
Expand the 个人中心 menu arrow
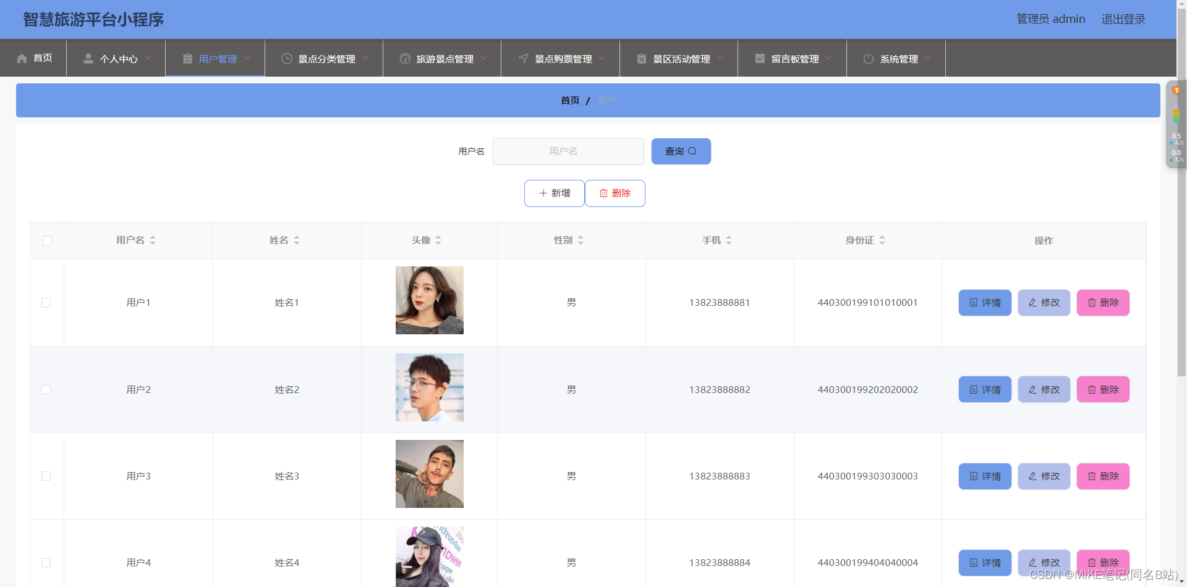tap(148, 58)
